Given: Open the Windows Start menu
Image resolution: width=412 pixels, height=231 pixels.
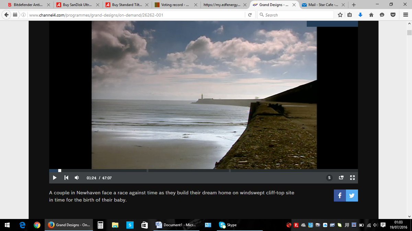Looking at the screenshot, I should pyautogui.click(x=7, y=225).
